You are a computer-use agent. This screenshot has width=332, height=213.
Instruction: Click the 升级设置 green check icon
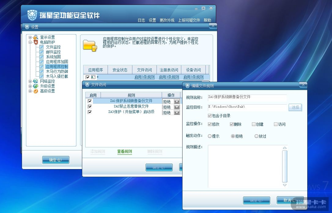pos(36,86)
